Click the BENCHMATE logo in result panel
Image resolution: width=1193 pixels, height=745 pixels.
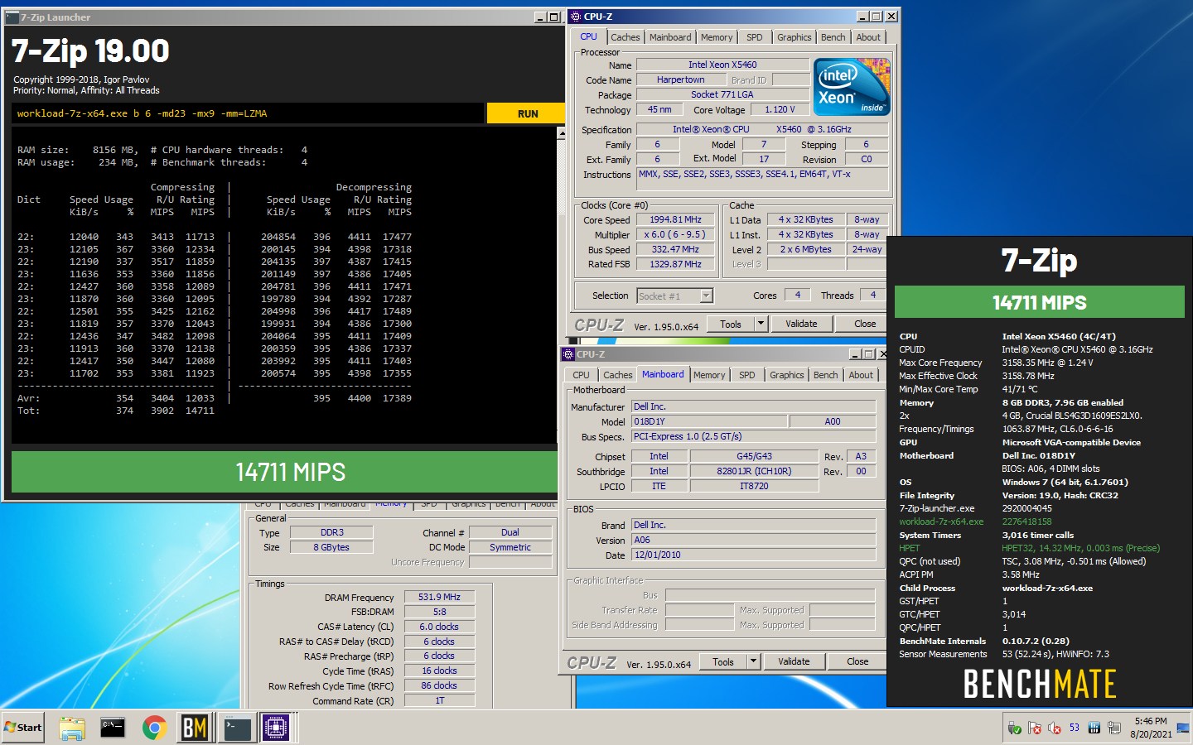pyautogui.click(x=1040, y=684)
